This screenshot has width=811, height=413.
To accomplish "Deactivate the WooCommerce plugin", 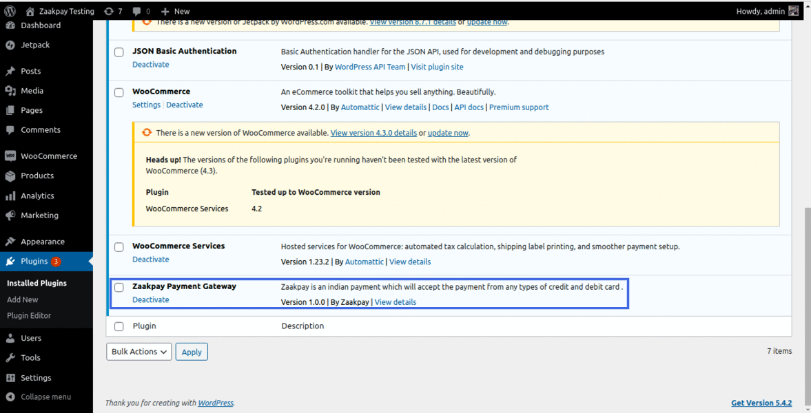I will pyautogui.click(x=184, y=105).
